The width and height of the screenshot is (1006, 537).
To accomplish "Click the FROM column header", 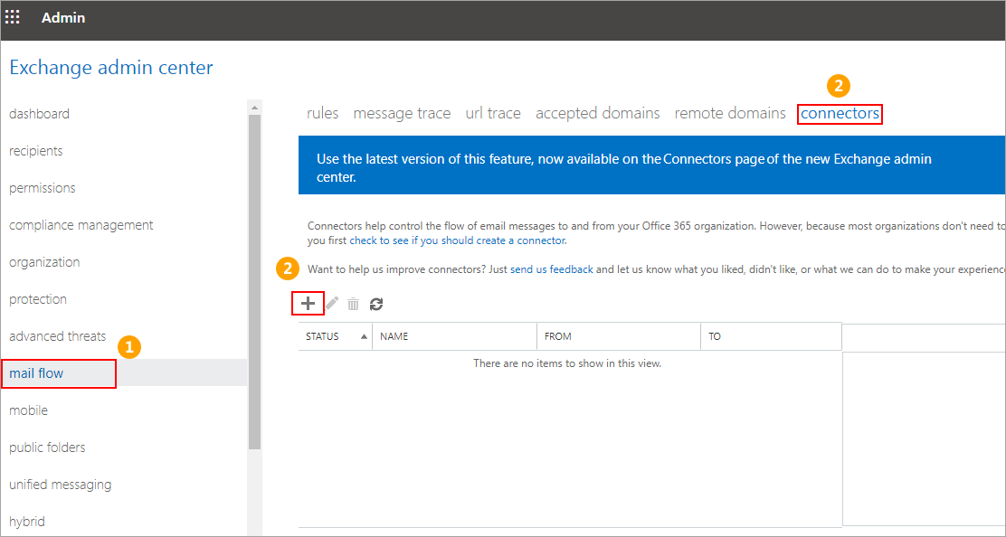I will (557, 336).
